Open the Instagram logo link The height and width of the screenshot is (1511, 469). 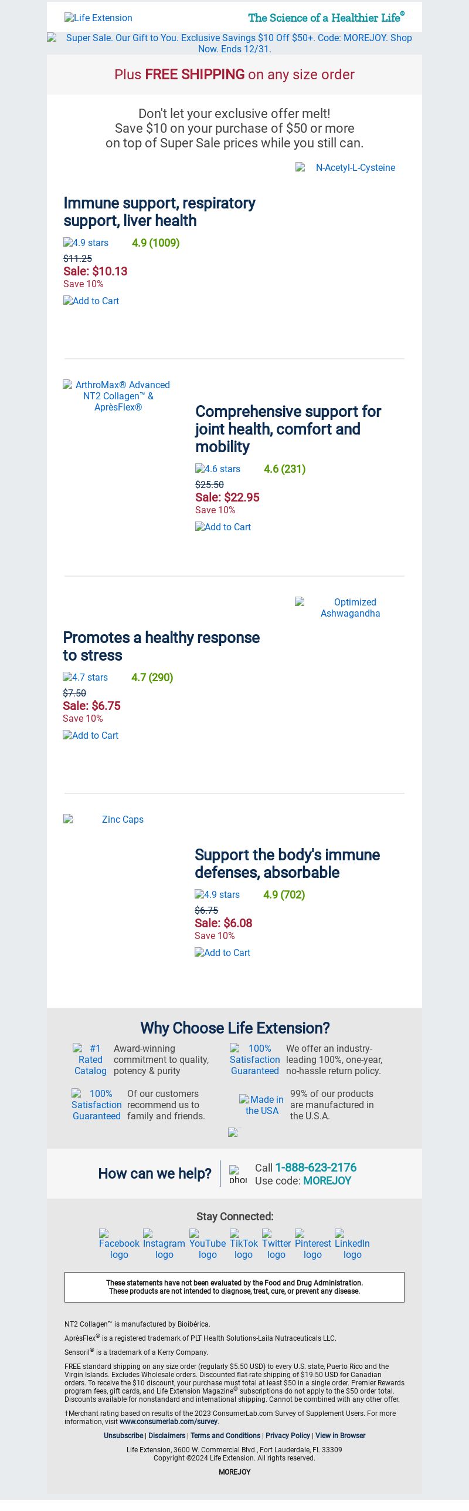click(x=164, y=1244)
